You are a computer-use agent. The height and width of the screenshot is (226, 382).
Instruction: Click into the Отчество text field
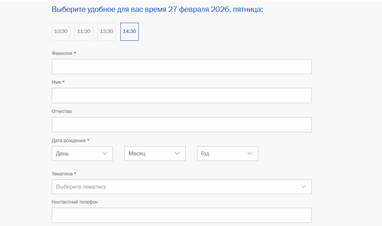coord(181,125)
